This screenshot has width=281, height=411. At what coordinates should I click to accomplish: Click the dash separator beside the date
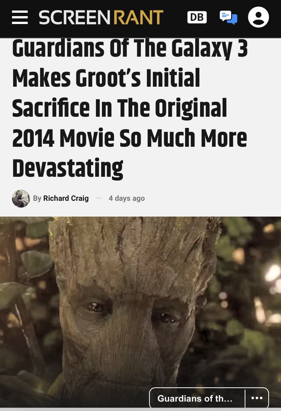click(99, 198)
